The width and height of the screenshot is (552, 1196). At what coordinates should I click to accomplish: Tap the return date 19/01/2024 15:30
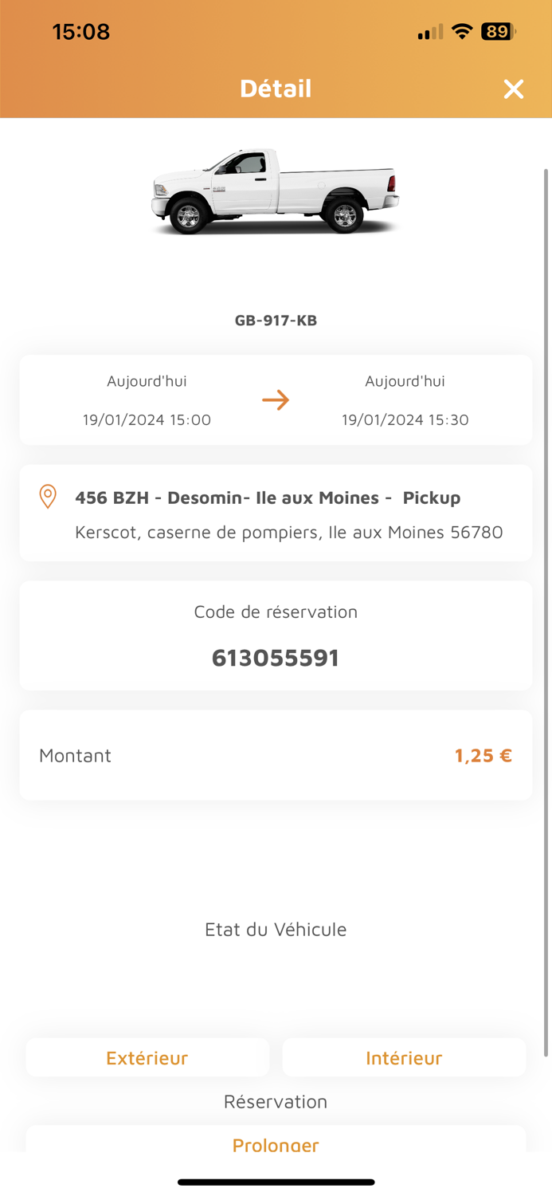coord(405,419)
